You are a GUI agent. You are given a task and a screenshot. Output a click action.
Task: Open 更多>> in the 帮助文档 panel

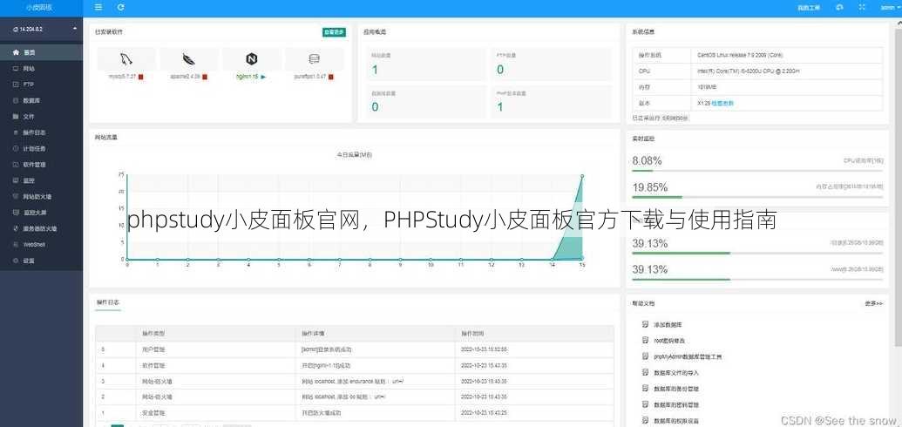(x=873, y=303)
